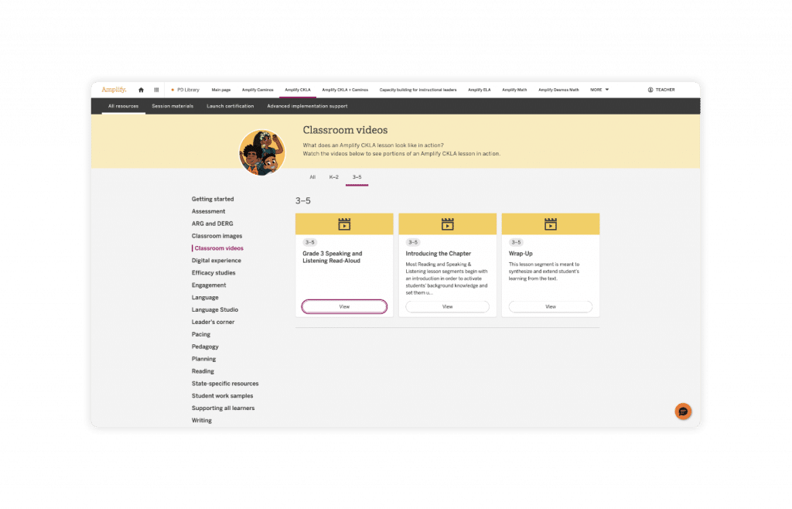Image resolution: width=792 pixels, height=509 pixels.
Task: Click the characters avatar illustration
Action: tap(262, 152)
